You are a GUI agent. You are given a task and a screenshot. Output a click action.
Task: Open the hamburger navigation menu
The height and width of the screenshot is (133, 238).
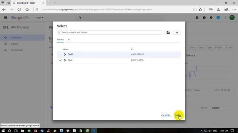tap(6, 17)
